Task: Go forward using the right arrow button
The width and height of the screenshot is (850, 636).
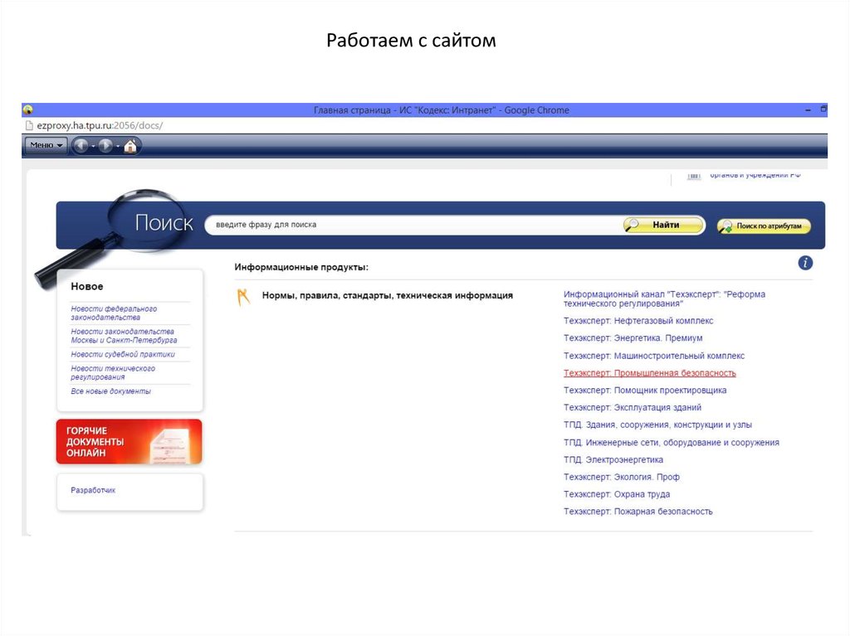Action: pos(105,146)
